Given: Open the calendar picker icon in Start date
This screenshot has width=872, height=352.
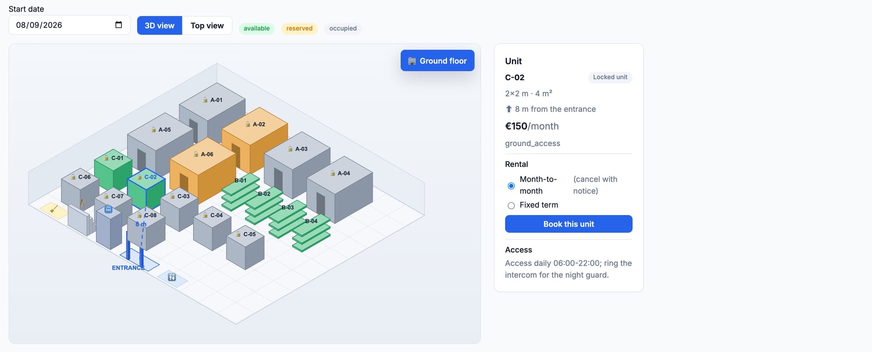Looking at the screenshot, I should pos(119,25).
